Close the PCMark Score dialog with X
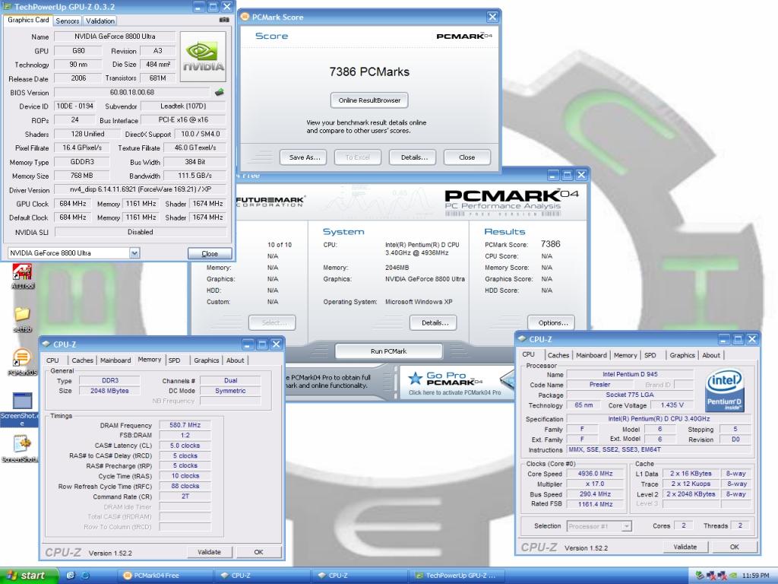The image size is (778, 584). [492, 17]
